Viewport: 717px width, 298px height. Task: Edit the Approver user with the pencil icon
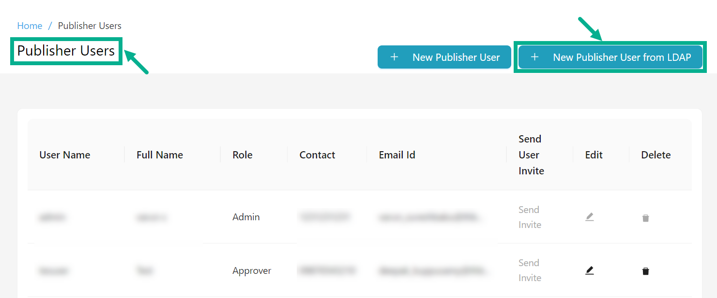pos(590,270)
